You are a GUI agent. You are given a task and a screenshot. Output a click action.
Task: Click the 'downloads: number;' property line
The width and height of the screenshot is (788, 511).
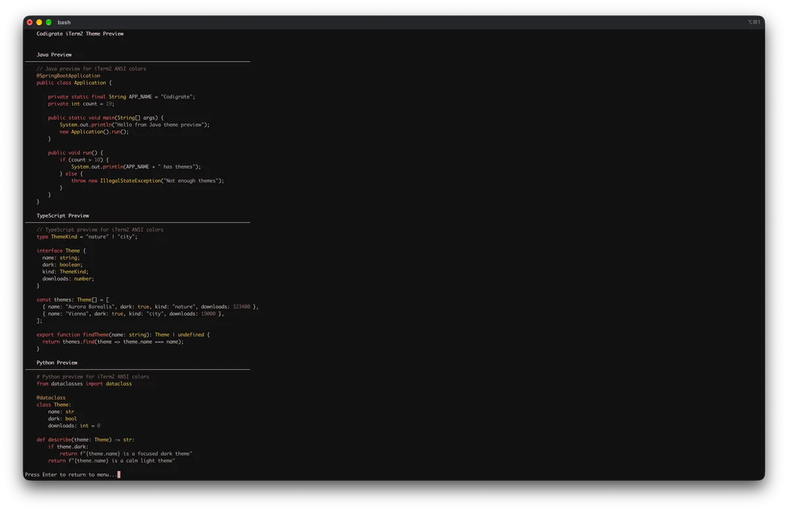click(68, 279)
